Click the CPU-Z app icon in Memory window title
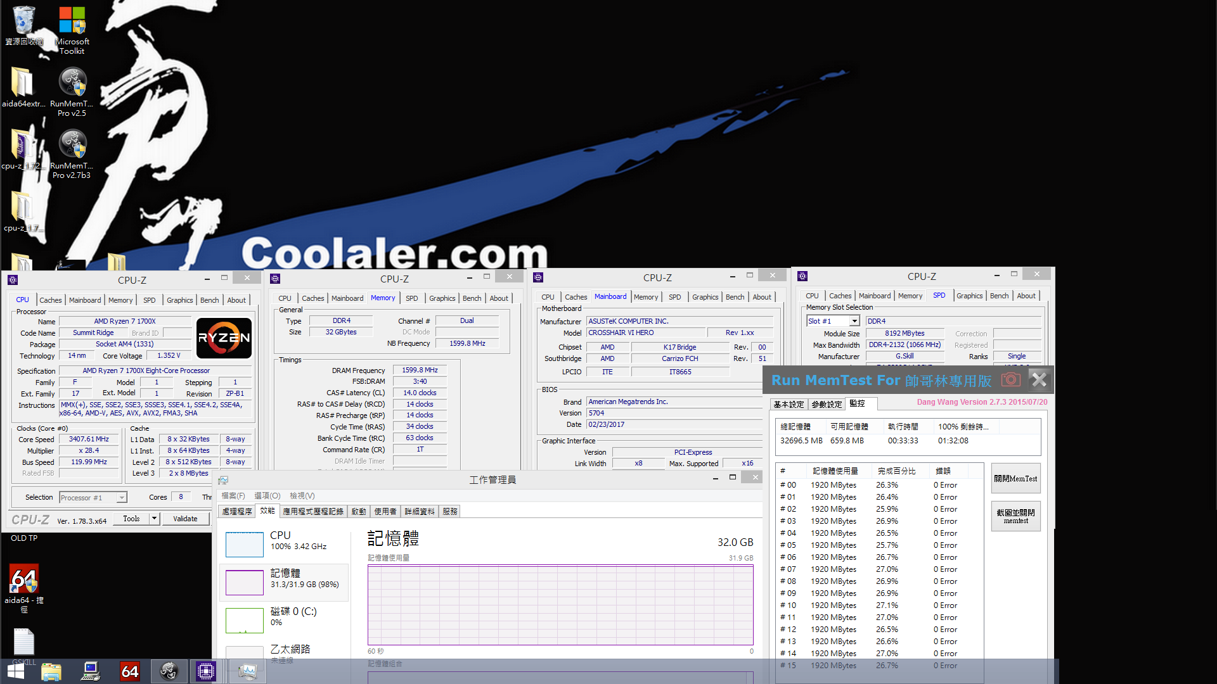This screenshot has width=1217, height=684. click(275, 278)
